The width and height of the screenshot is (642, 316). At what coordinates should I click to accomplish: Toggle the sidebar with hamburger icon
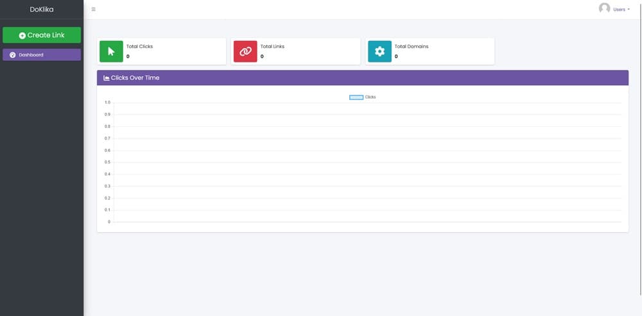94,9
